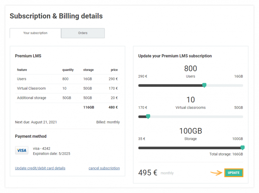259x193 pixels.
Task: Click the Subscription & Billing details heading
Action: coord(56,16)
